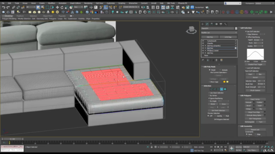Click the Shrink selection button
Screen dimensions: 275x154
[213, 104]
